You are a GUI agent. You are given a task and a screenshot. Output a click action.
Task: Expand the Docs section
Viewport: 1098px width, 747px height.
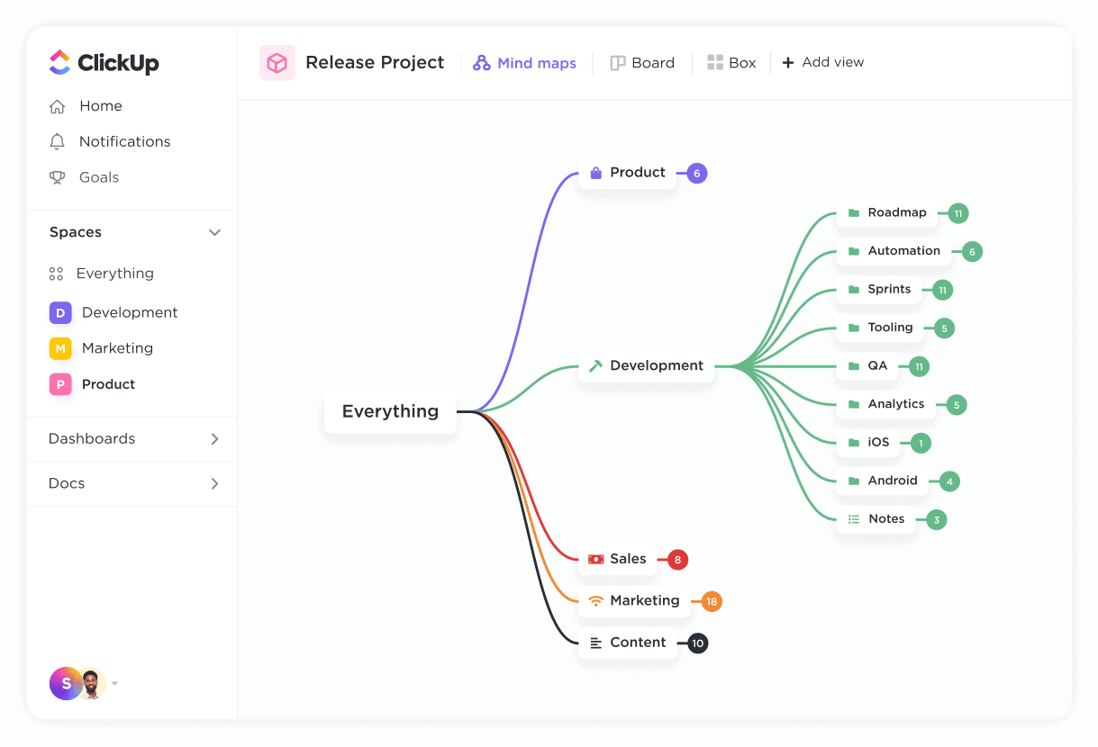point(214,483)
